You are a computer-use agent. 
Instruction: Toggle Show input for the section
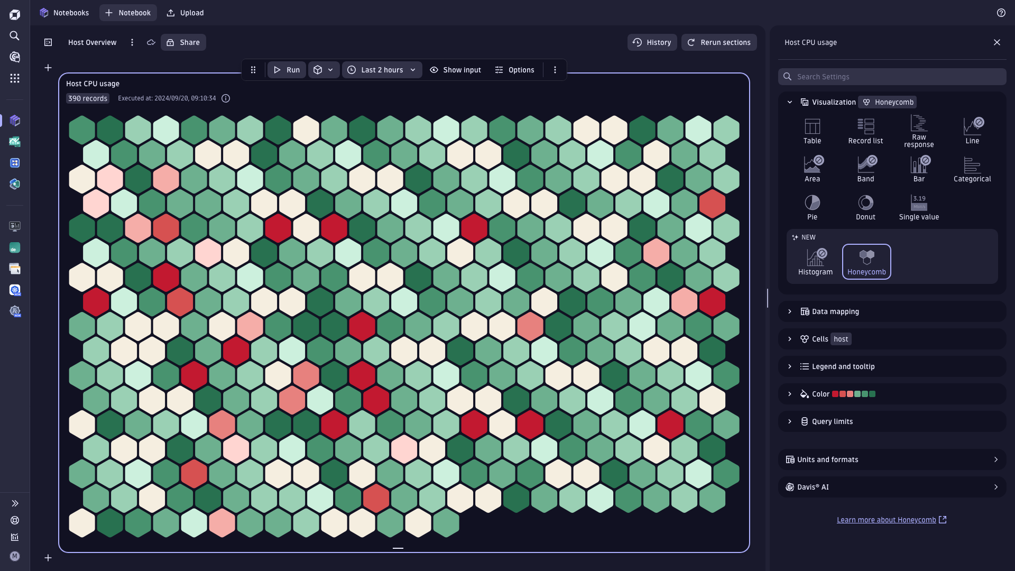(x=455, y=69)
